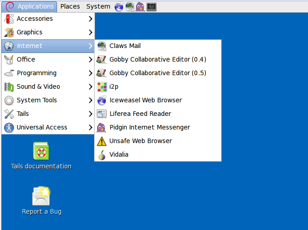Open the Report a Bug desktop icon
This screenshot has height=230, width=308.
(x=41, y=196)
